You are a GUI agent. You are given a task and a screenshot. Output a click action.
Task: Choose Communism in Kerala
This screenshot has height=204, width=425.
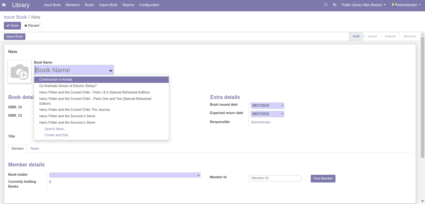click(x=101, y=79)
